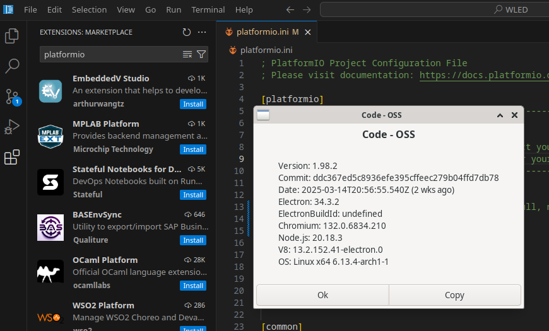This screenshot has width=549, height=331.
Task: Click Ok in the About dialog
Action: click(322, 295)
